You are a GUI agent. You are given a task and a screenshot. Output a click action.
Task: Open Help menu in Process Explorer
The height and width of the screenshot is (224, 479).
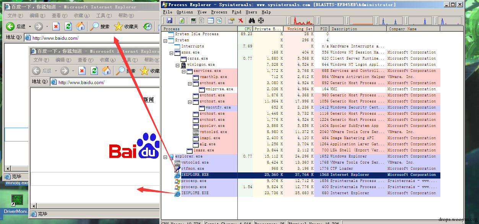266,12
